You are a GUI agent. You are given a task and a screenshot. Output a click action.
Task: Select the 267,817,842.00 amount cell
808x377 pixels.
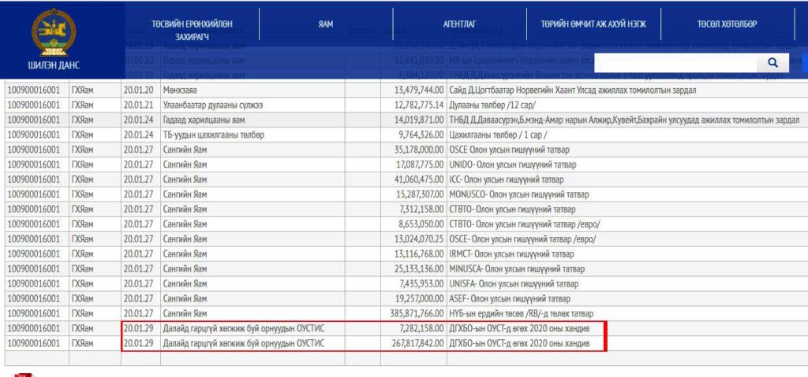(x=410, y=343)
